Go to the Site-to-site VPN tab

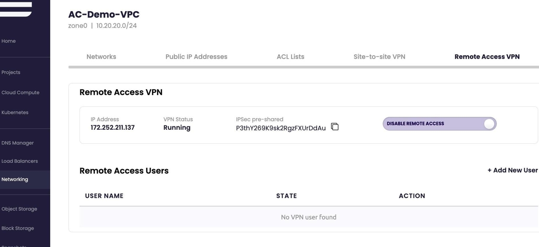coord(379,57)
